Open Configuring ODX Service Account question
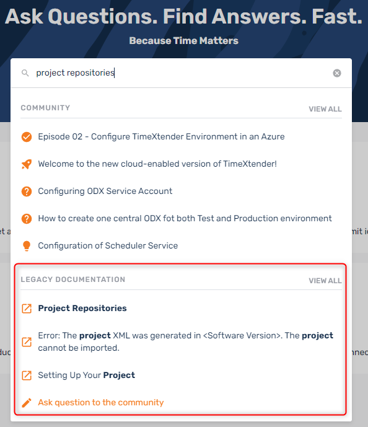 pos(105,191)
